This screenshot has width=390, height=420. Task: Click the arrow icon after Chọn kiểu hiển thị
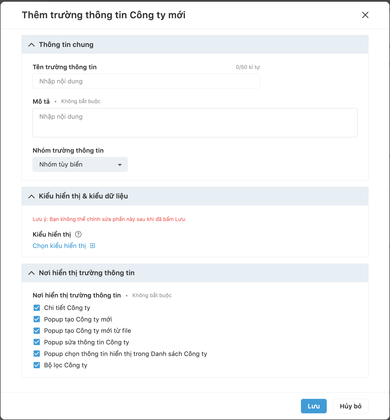93,246
